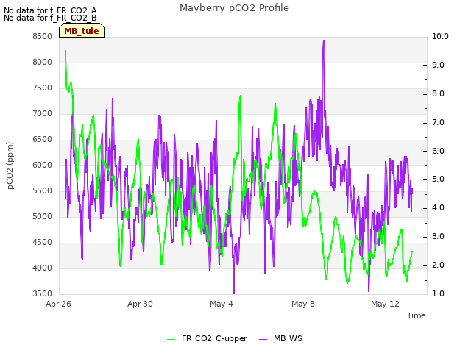Click the 'No data for f_FR_CO2_B' message
This screenshot has height=353, width=471.
click(x=50, y=18)
